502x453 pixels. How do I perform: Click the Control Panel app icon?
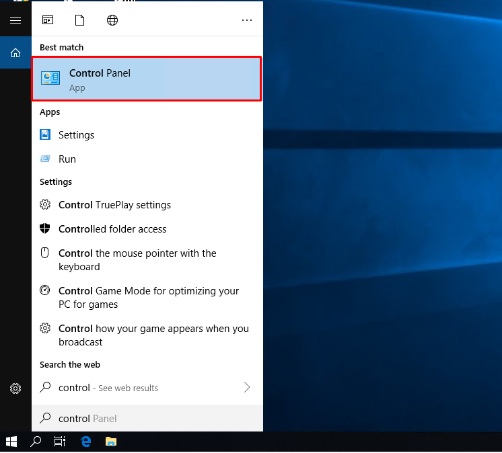[50, 78]
